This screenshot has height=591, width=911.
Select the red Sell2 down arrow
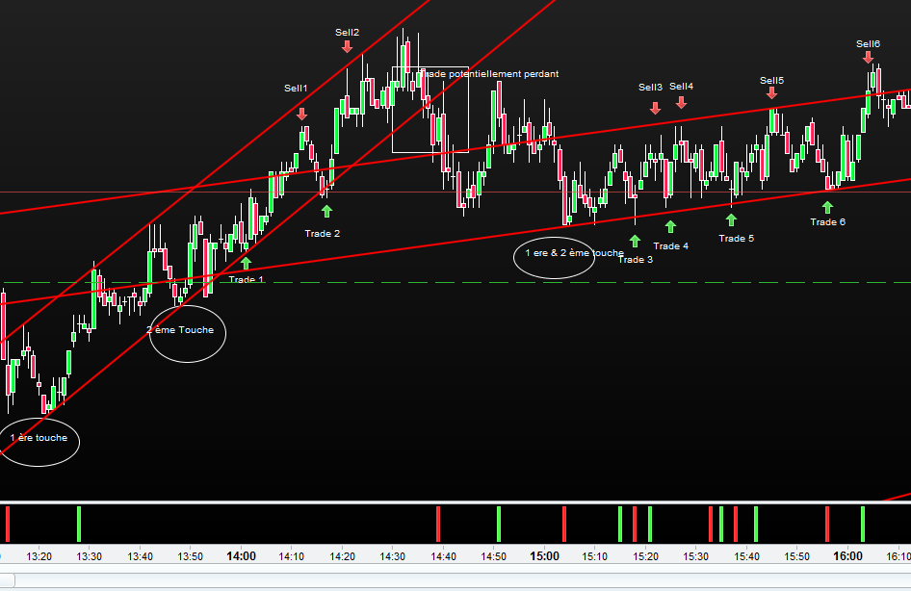347,46
